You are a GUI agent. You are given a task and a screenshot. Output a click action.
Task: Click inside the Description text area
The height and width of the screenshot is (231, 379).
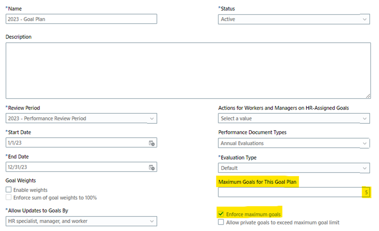click(x=188, y=71)
